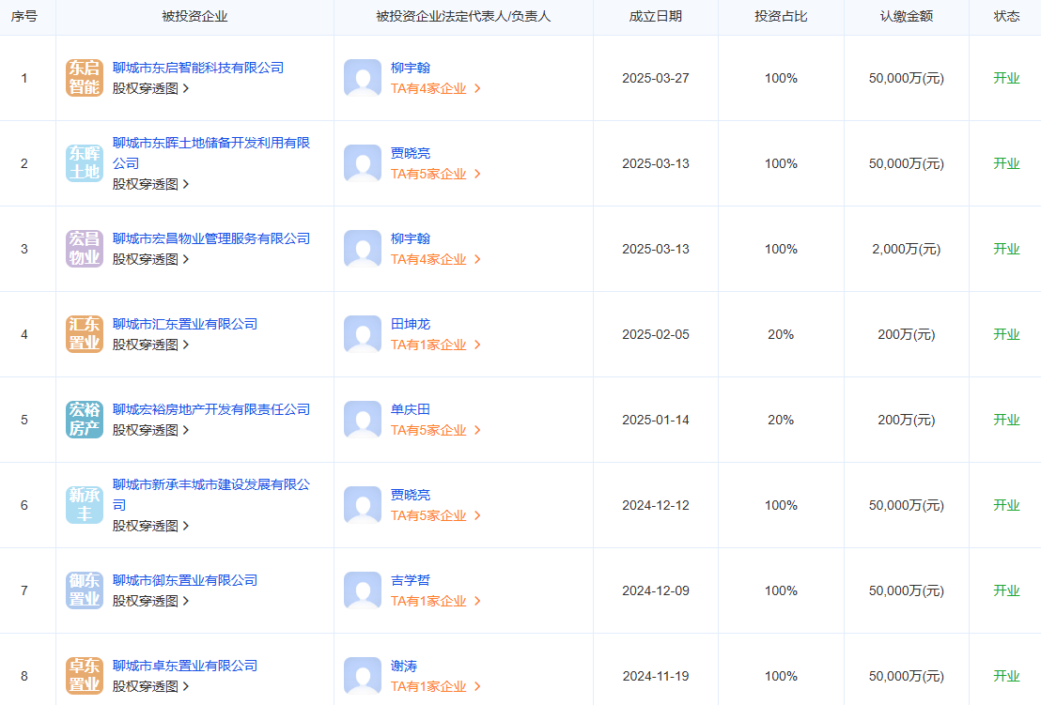The height and width of the screenshot is (705, 1041).
Task: Click the 汇东置业 company logo icon
Action: [x=85, y=334]
